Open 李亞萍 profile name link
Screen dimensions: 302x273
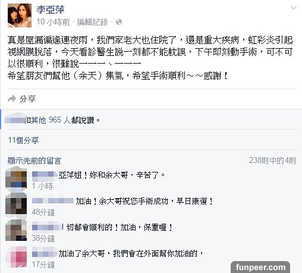point(51,10)
